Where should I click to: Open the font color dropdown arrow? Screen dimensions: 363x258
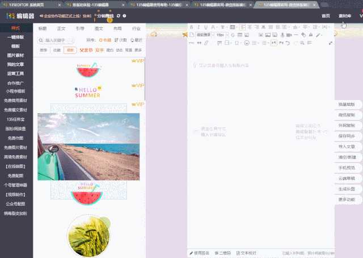[217, 27]
